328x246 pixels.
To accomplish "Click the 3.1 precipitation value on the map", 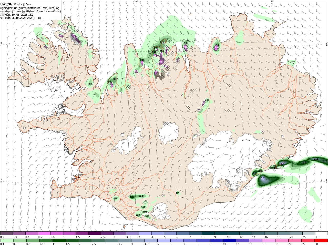I will [254, 173].
